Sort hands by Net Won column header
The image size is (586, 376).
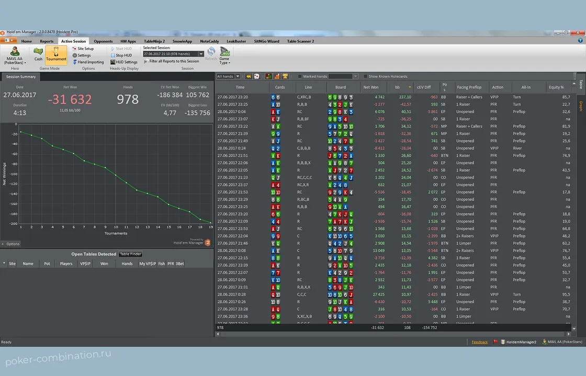click(x=370, y=87)
